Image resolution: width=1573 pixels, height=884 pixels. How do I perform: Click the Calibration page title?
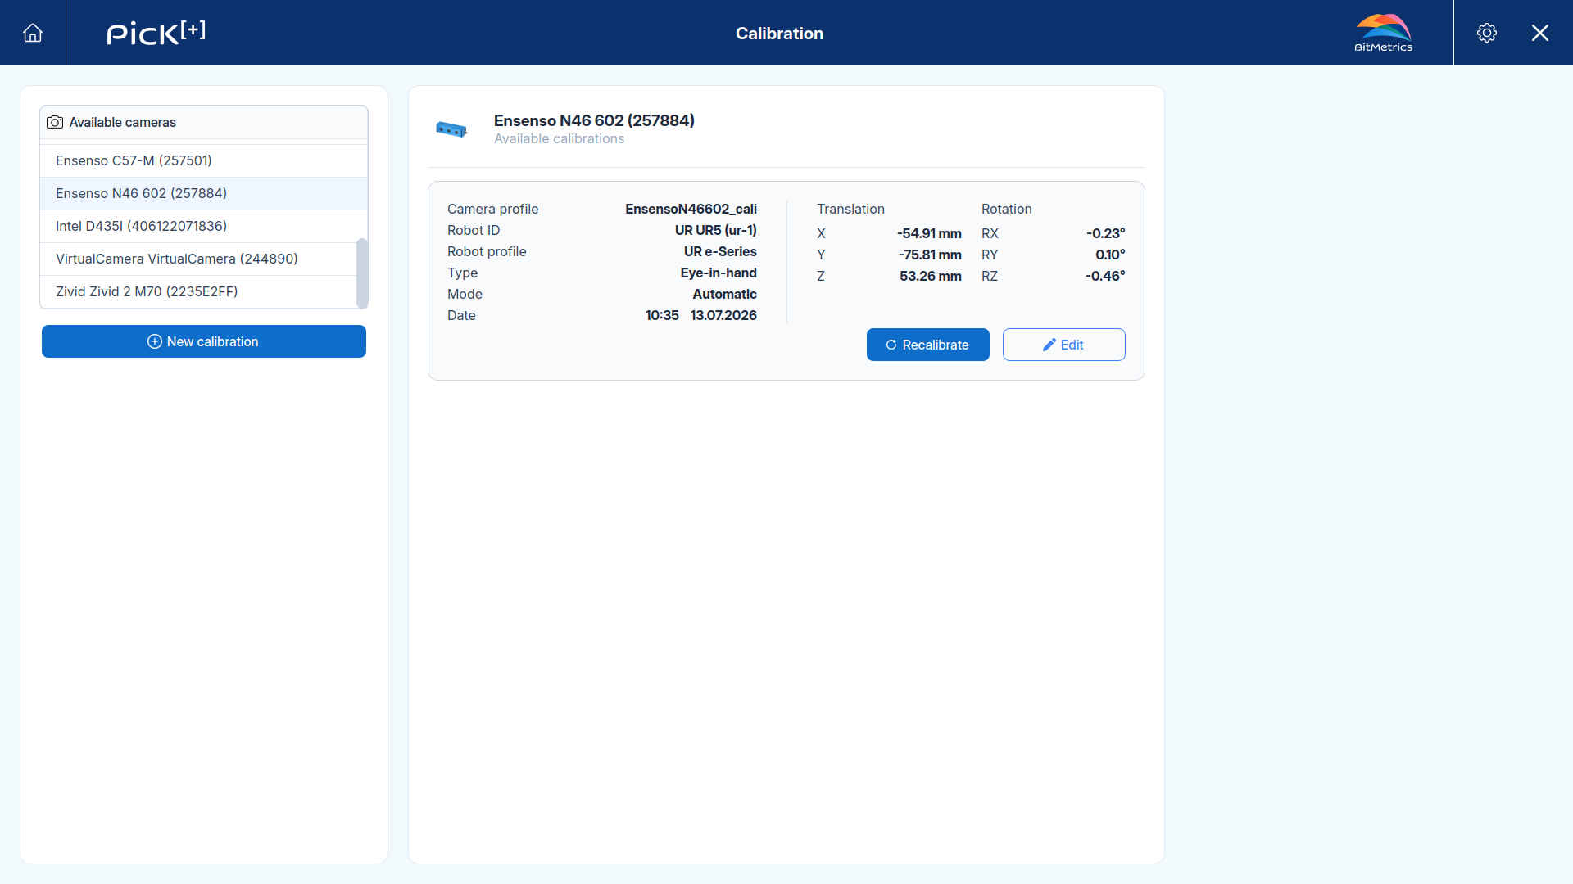tap(779, 34)
